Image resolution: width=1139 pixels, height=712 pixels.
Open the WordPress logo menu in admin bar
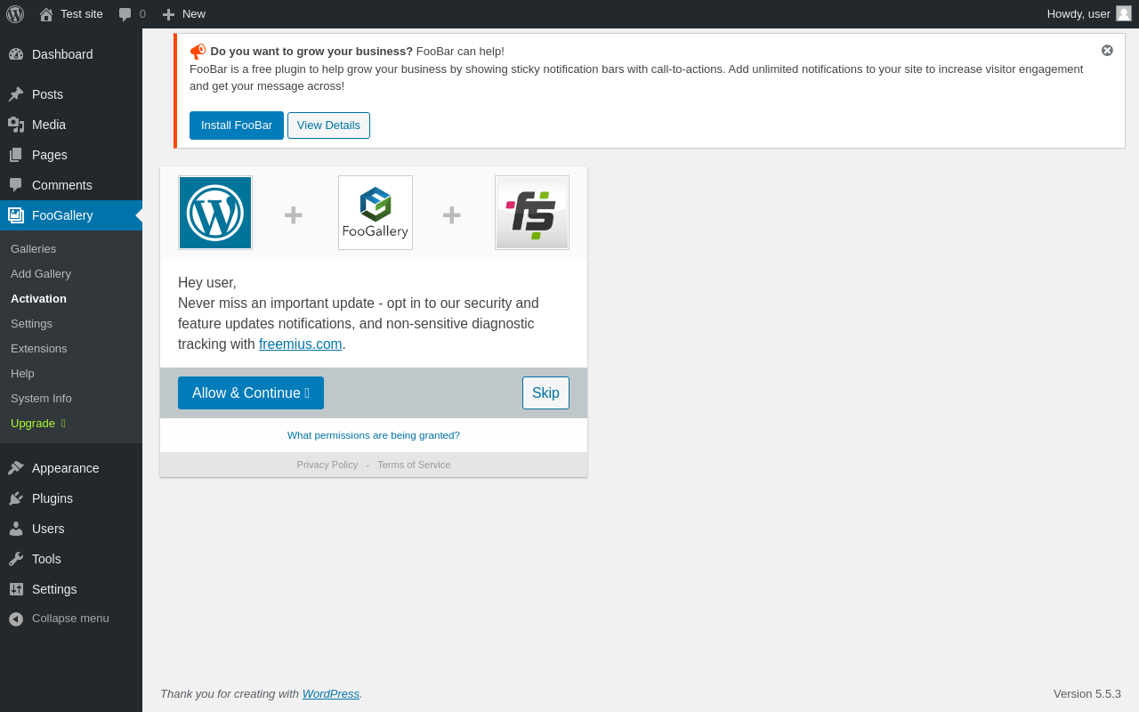15,14
